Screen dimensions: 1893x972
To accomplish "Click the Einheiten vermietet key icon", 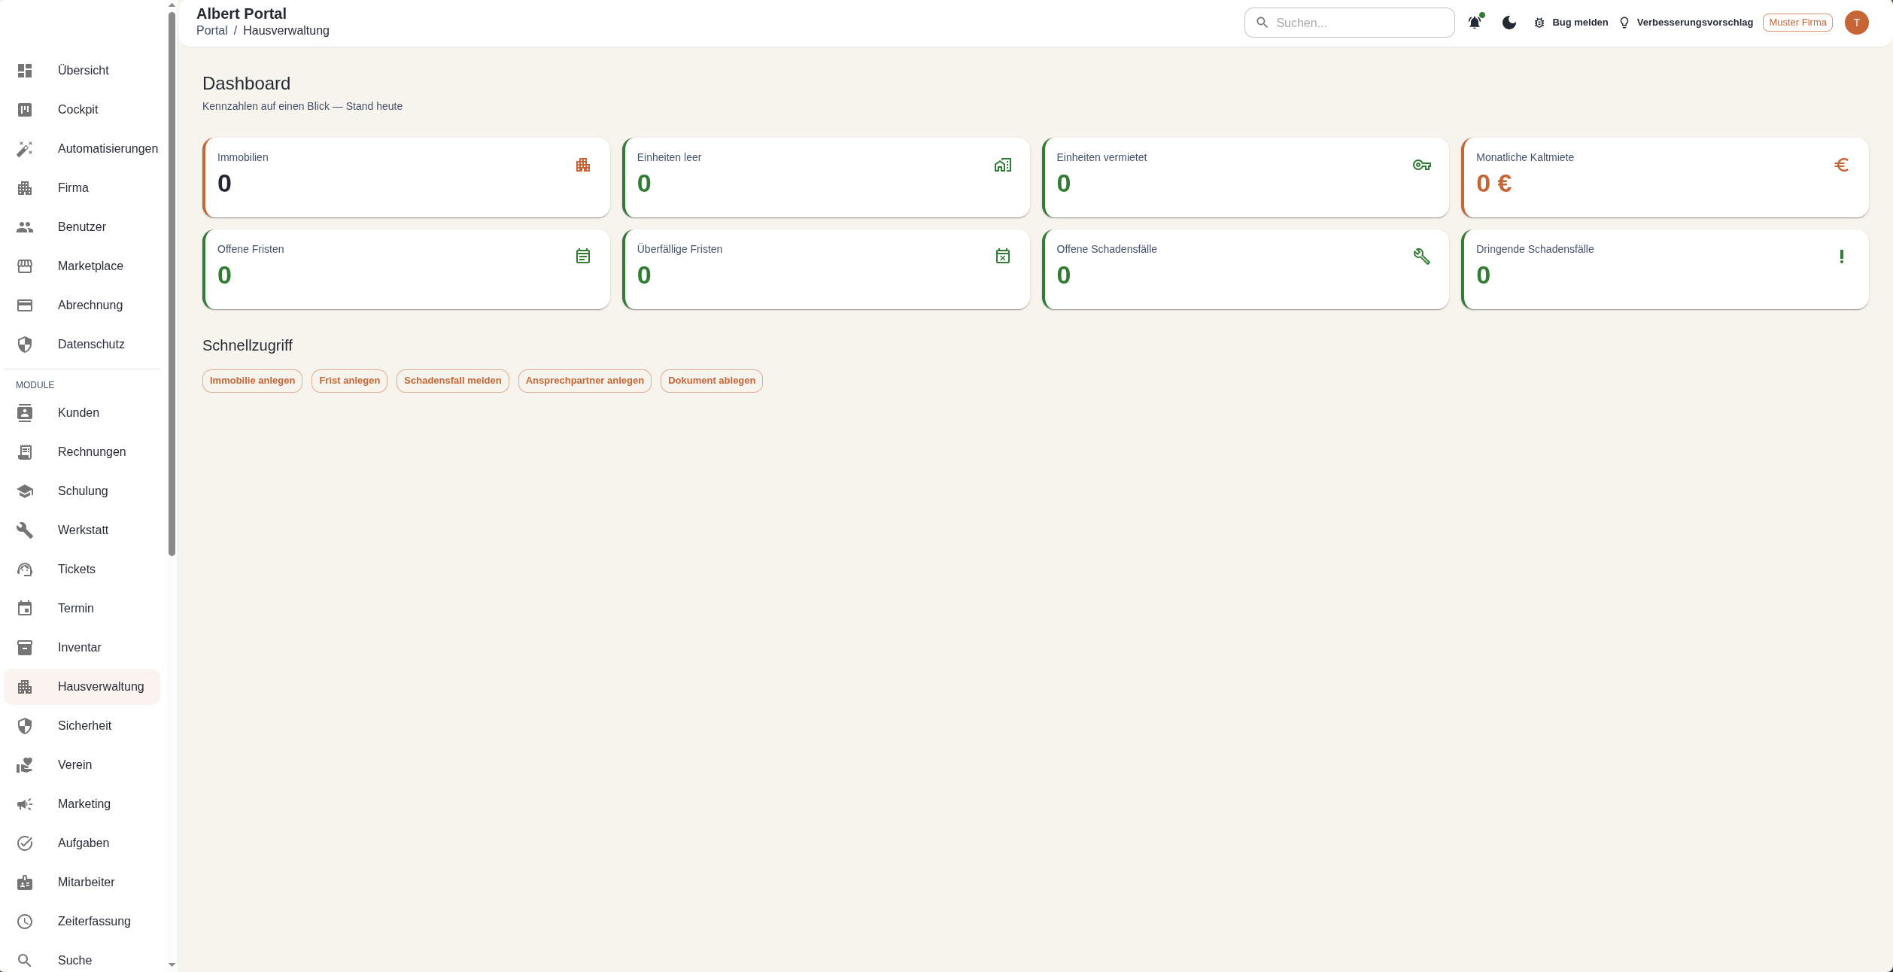I will [1422, 165].
